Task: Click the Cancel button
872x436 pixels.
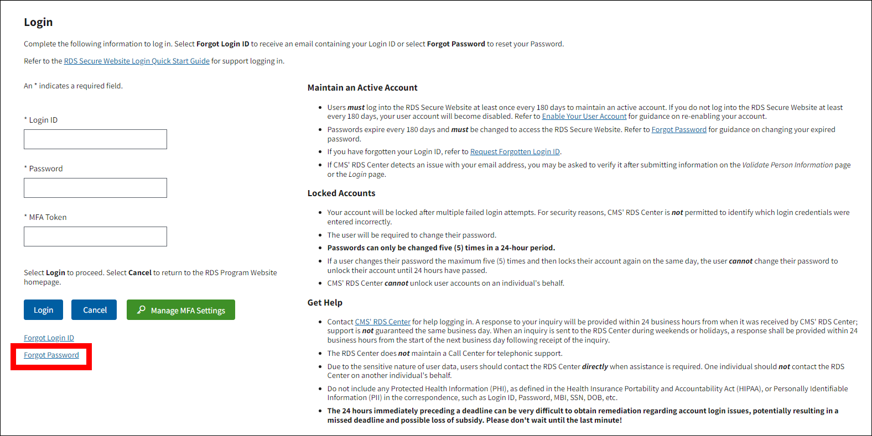Action: [94, 310]
